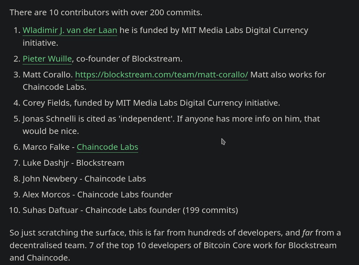Click the Corey Fields list entry
The width and height of the screenshot is (359, 265).
coord(151,103)
